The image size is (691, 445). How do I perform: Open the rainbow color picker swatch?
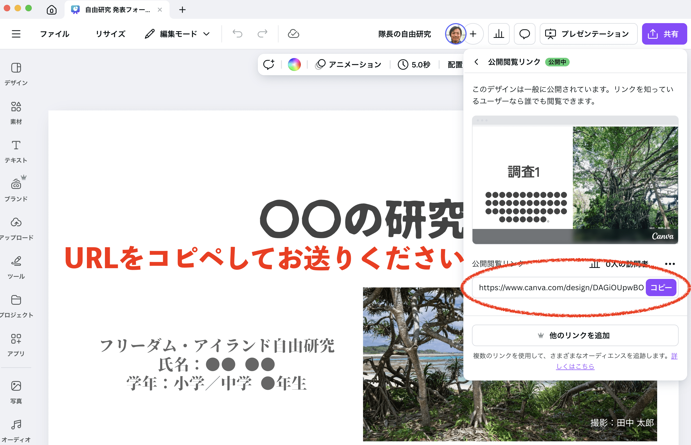tap(294, 64)
